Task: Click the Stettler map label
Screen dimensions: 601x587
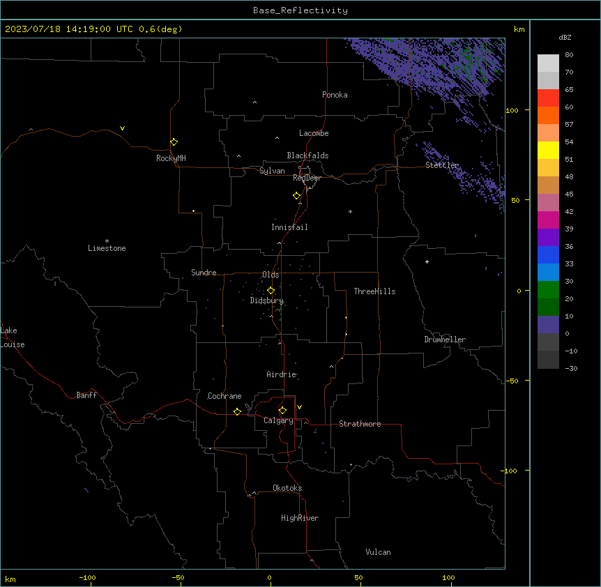Action: pos(442,165)
